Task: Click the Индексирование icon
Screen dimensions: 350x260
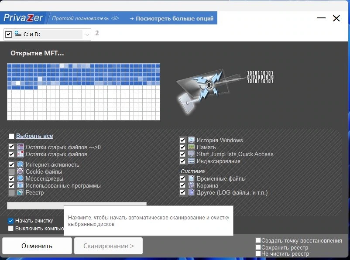Action: pyautogui.click(x=191, y=161)
